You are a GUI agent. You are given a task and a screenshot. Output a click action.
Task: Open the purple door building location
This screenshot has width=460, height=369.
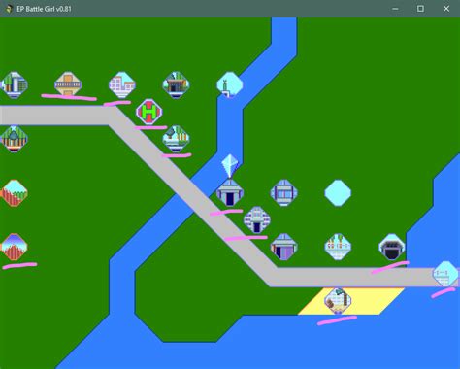pyautogui.click(x=283, y=247)
